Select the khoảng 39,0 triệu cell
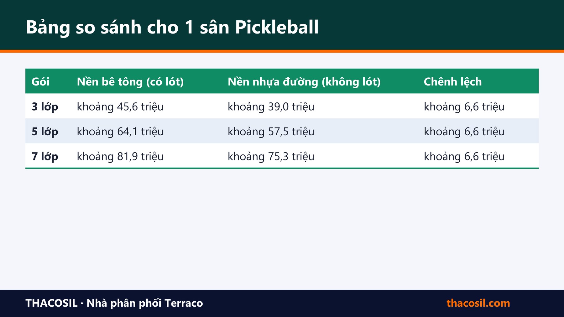 [271, 107]
